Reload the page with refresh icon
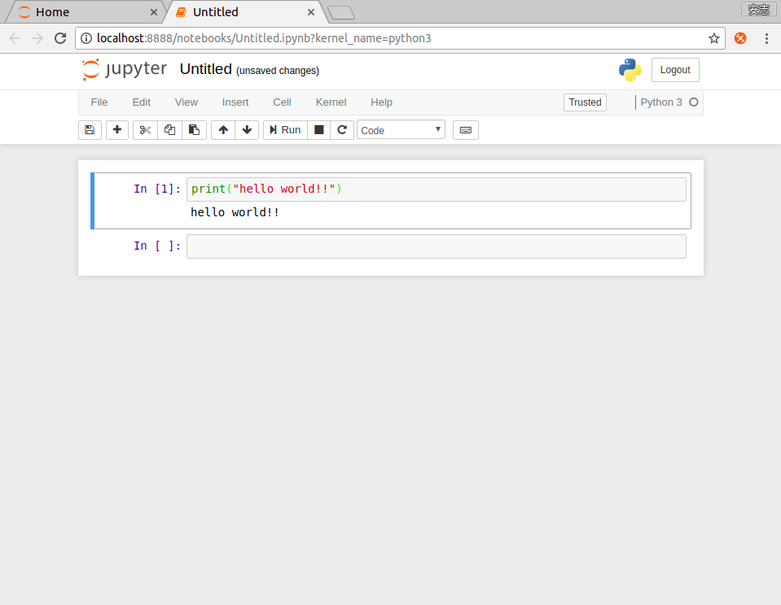The width and height of the screenshot is (781, 605). 60,38
